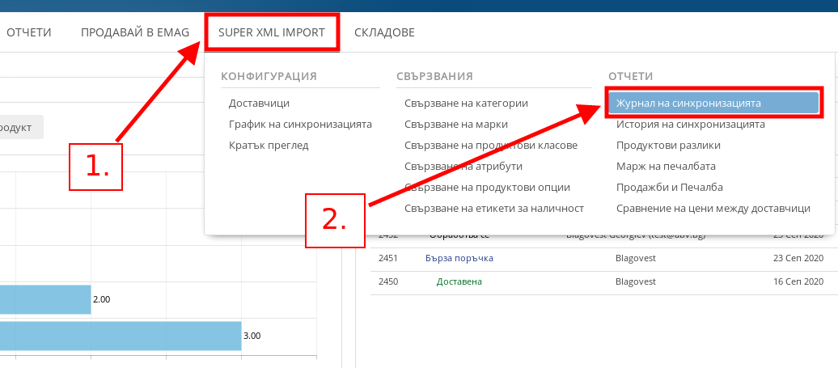Image resolution: width=838 pixels, height=368 pixels.
Task: Select Свързване на марки
Action: [456, 125]
